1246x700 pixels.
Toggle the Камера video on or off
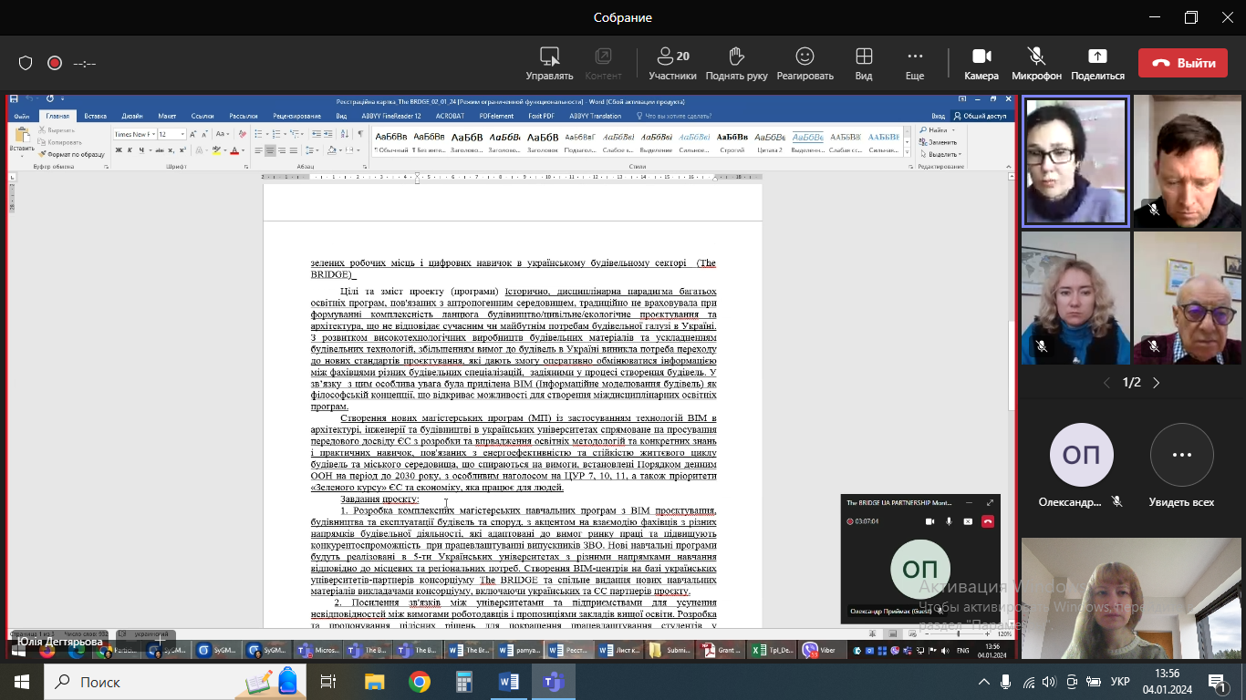(x=981, y=63)
